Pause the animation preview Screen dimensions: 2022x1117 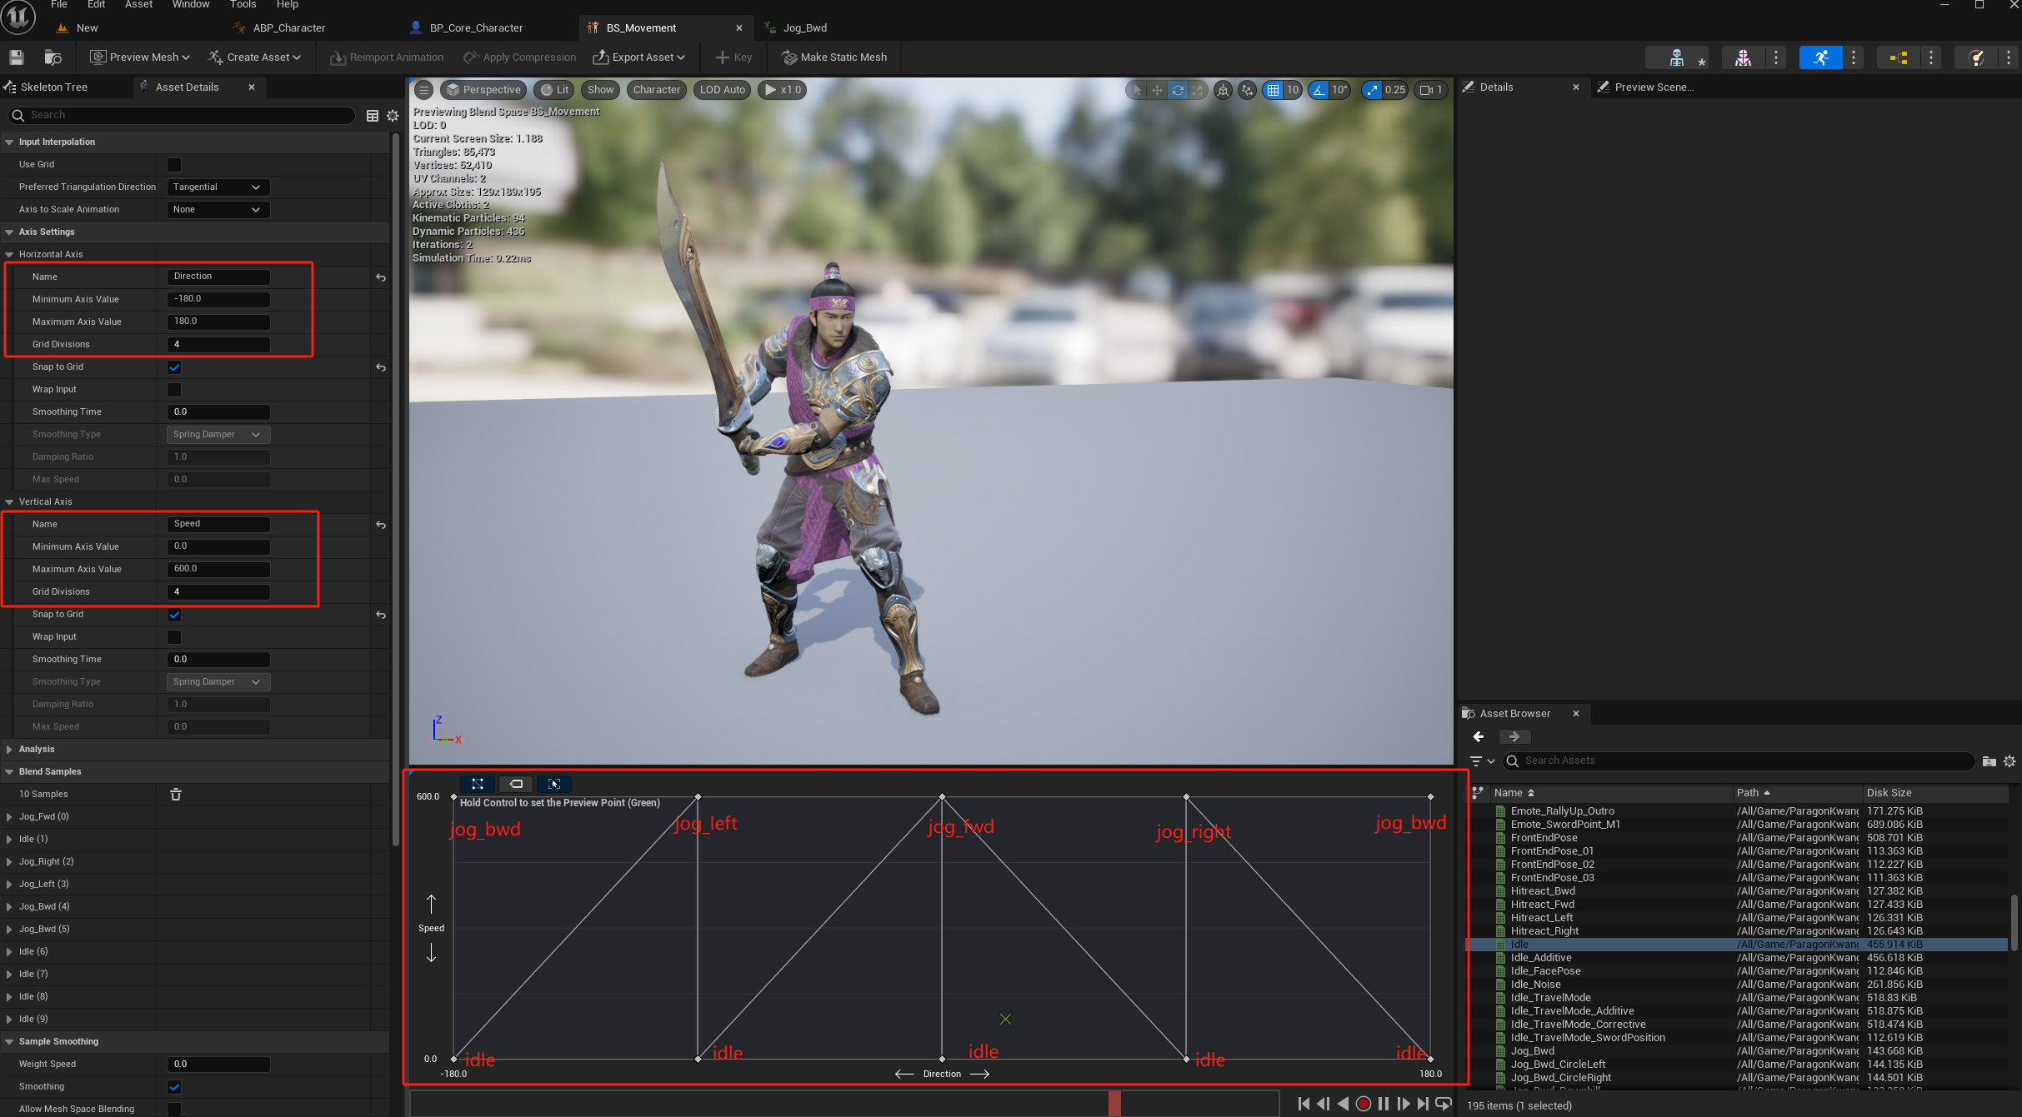pos(1384,1104)
